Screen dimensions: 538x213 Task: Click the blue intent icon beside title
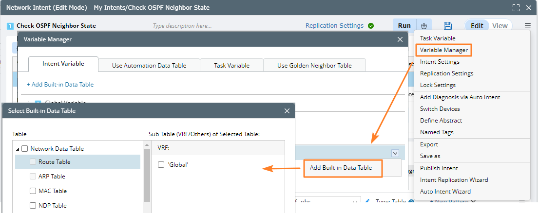point(10,26)
